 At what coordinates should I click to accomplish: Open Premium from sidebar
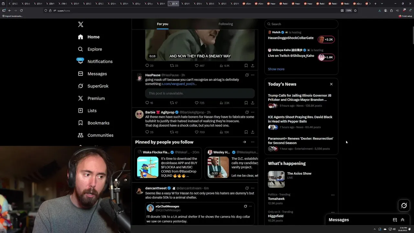91,98
